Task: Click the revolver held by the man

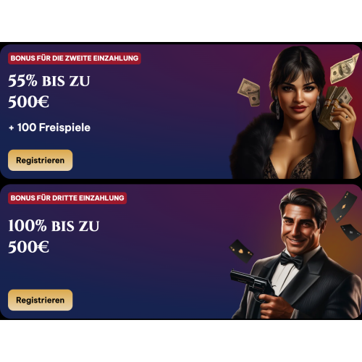Action: [x=251, y=282]
